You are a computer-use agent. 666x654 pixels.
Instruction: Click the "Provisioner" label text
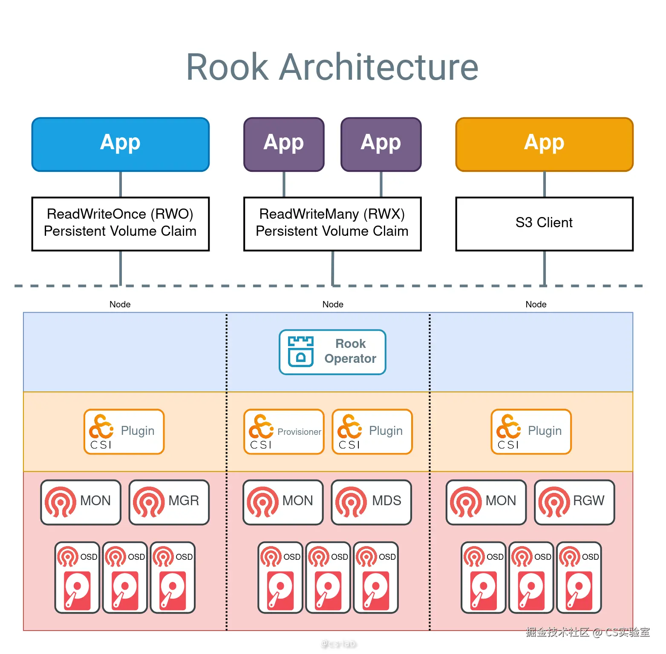coord(299,432)
